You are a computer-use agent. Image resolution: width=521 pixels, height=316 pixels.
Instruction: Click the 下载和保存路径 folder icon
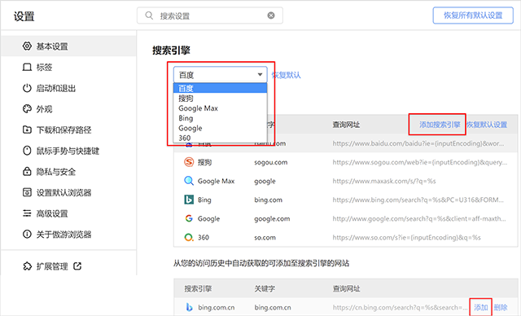pos(27,129)
